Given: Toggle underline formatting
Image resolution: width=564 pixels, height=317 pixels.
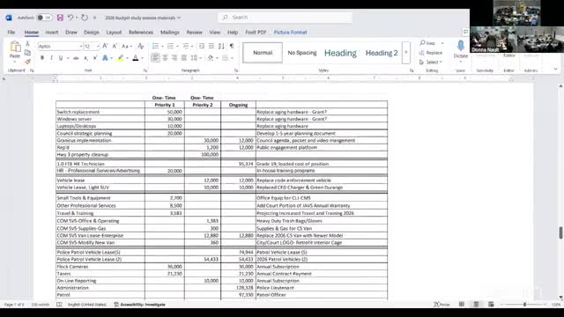Looking at the screenshot, I should point(61,58).
